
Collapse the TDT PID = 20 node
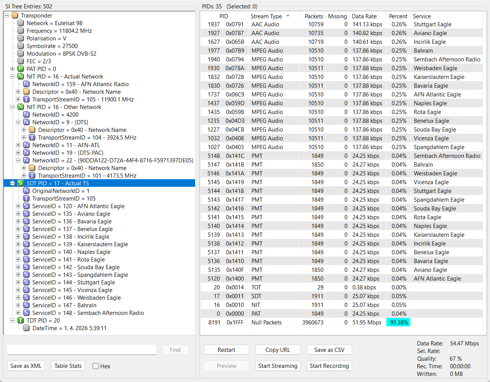pos(12,321)
